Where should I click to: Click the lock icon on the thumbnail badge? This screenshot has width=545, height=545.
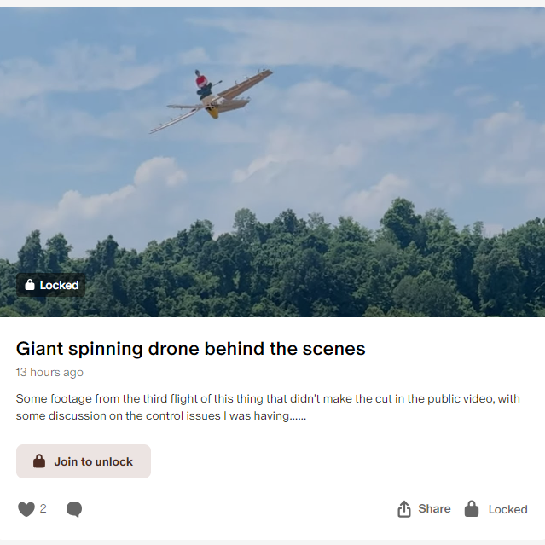30,285
